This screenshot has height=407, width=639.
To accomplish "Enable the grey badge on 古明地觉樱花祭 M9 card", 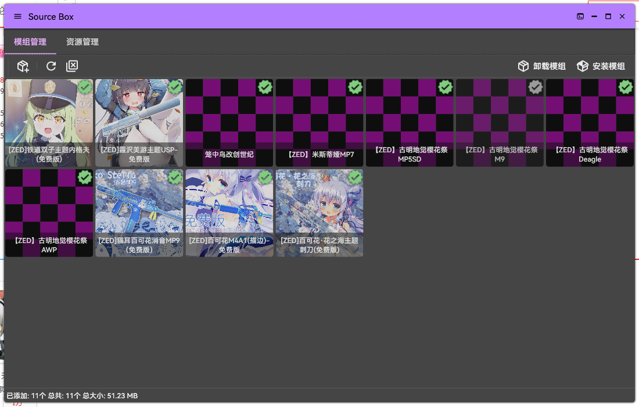I will [x=536, y=87].
